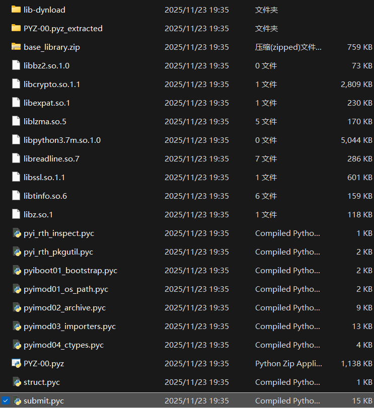Viewport: 374px width, 408px height.
Task: Select the pyimod03_importers.pyc file name
Action: [x=69, y=326]
